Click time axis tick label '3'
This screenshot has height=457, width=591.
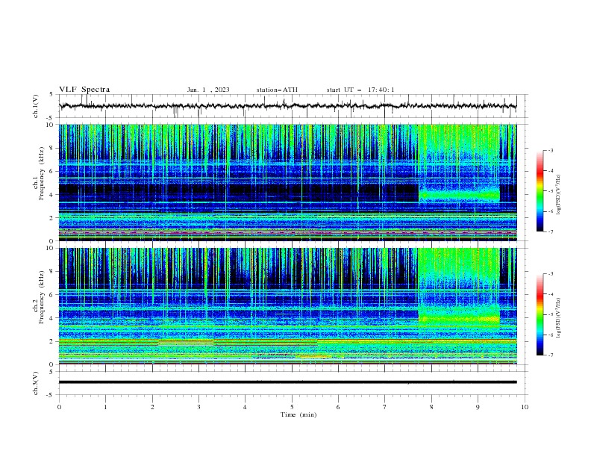pos(198,407)
